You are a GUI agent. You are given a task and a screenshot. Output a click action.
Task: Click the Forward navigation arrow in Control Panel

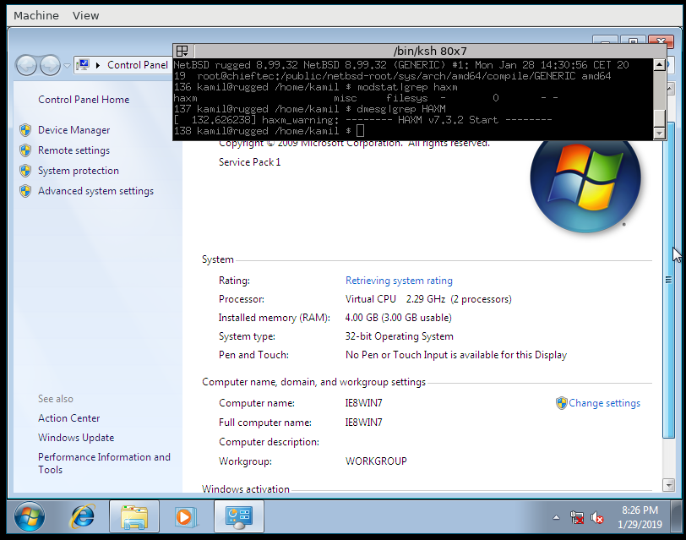coord(50,66)
